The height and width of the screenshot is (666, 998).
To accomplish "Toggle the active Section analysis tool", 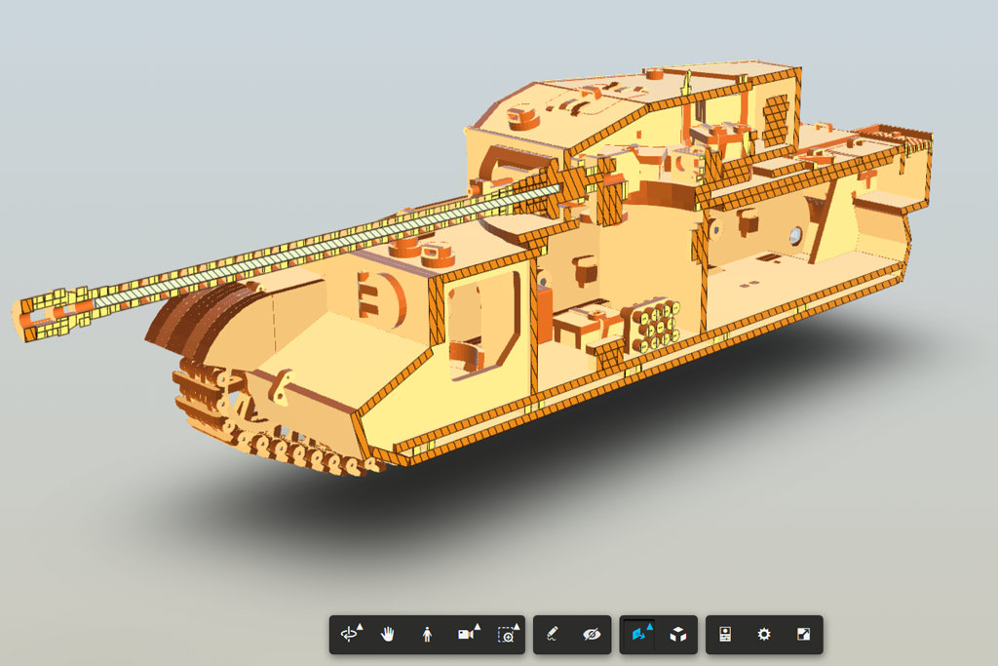I will point(639,634).
